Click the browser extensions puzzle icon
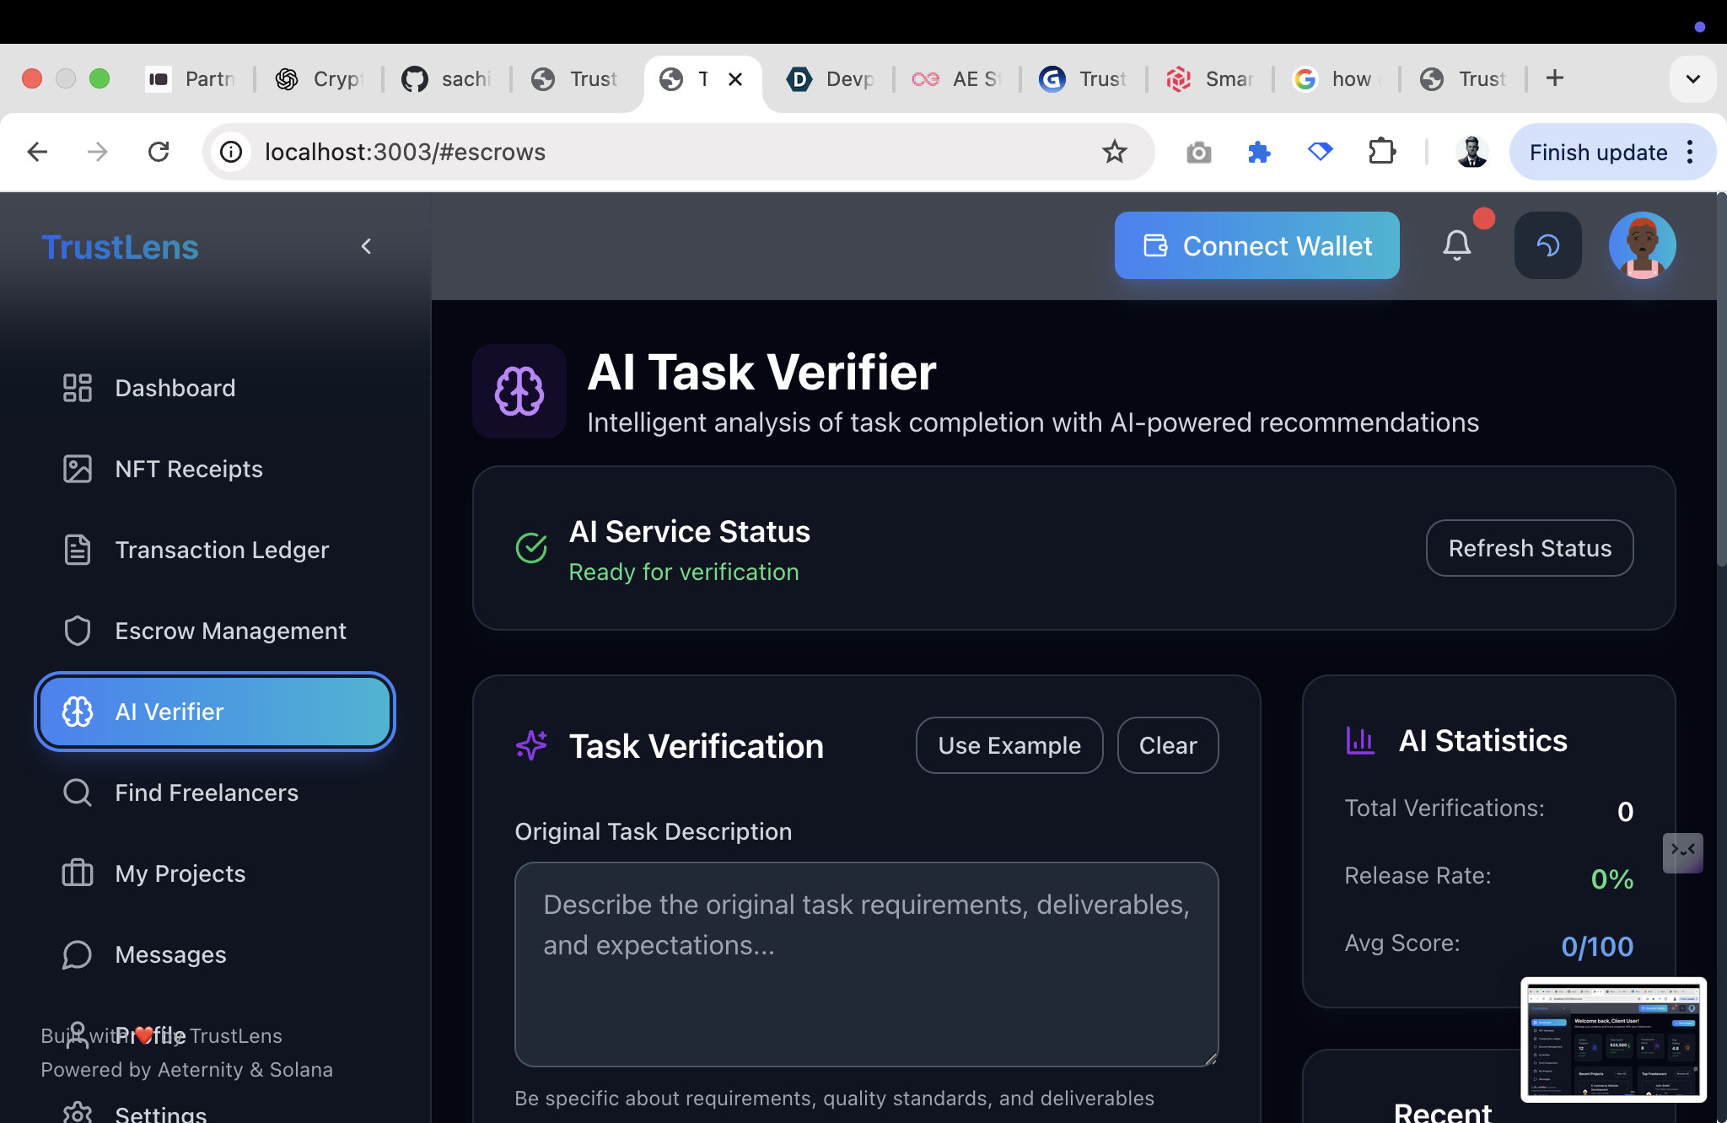Viewport: 1727px width, 1123px height. tap(1382, 152)
